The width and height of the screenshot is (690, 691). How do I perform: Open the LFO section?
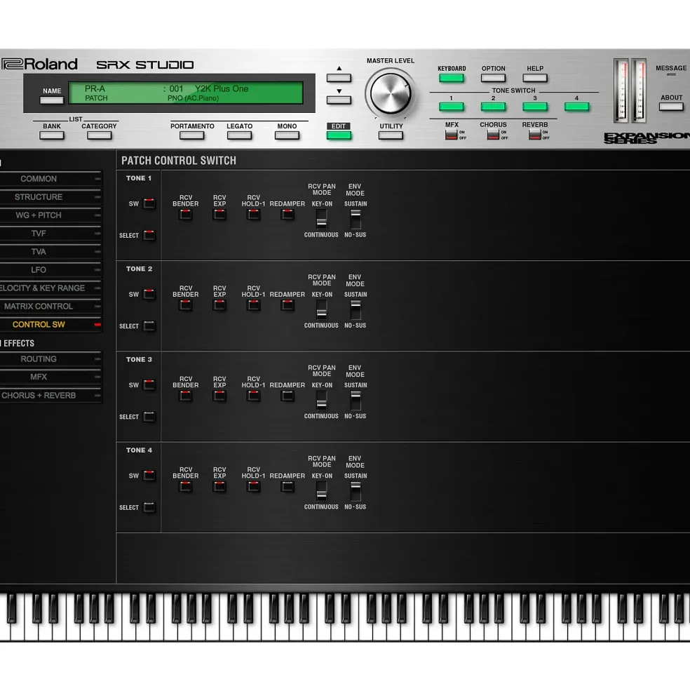click(x=50, y=269)
